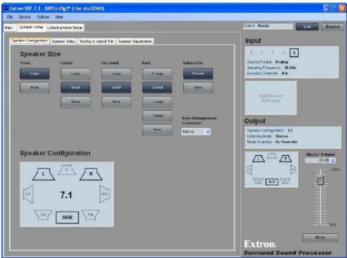Click right back icon in Output mini diagram
The width and height of the screenshot is (347, 258).
pos(285,181)
